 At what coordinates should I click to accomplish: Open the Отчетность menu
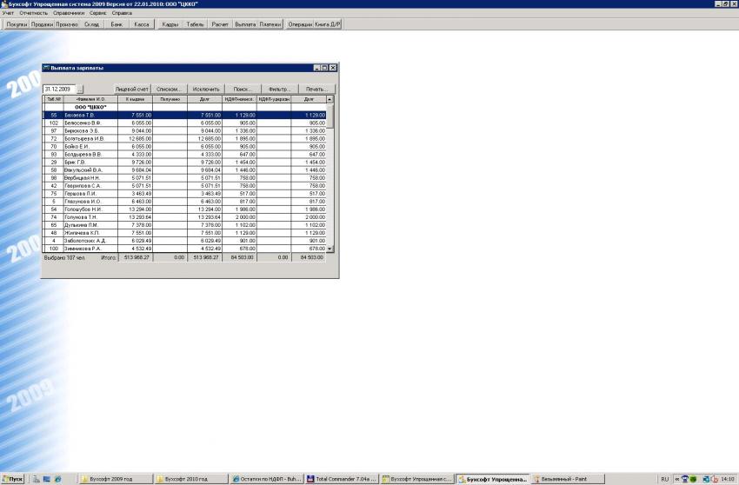(x=34, y=14)
